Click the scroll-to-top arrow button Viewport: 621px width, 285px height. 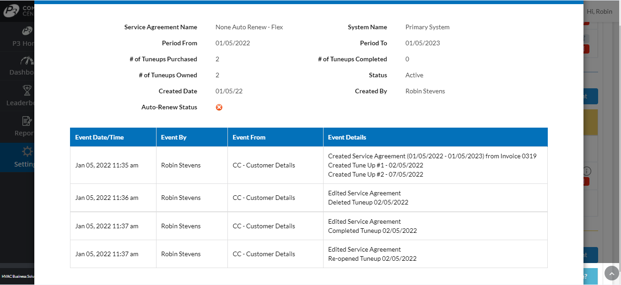point(611,273)
